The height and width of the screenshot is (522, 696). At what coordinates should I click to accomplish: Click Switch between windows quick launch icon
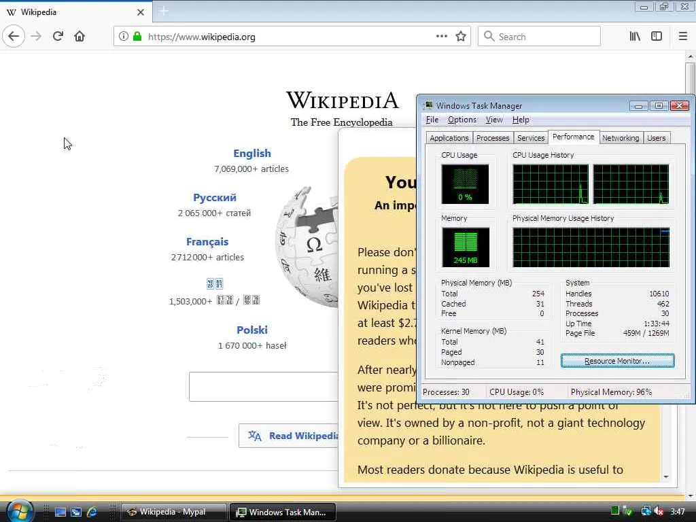pos(76,512)
